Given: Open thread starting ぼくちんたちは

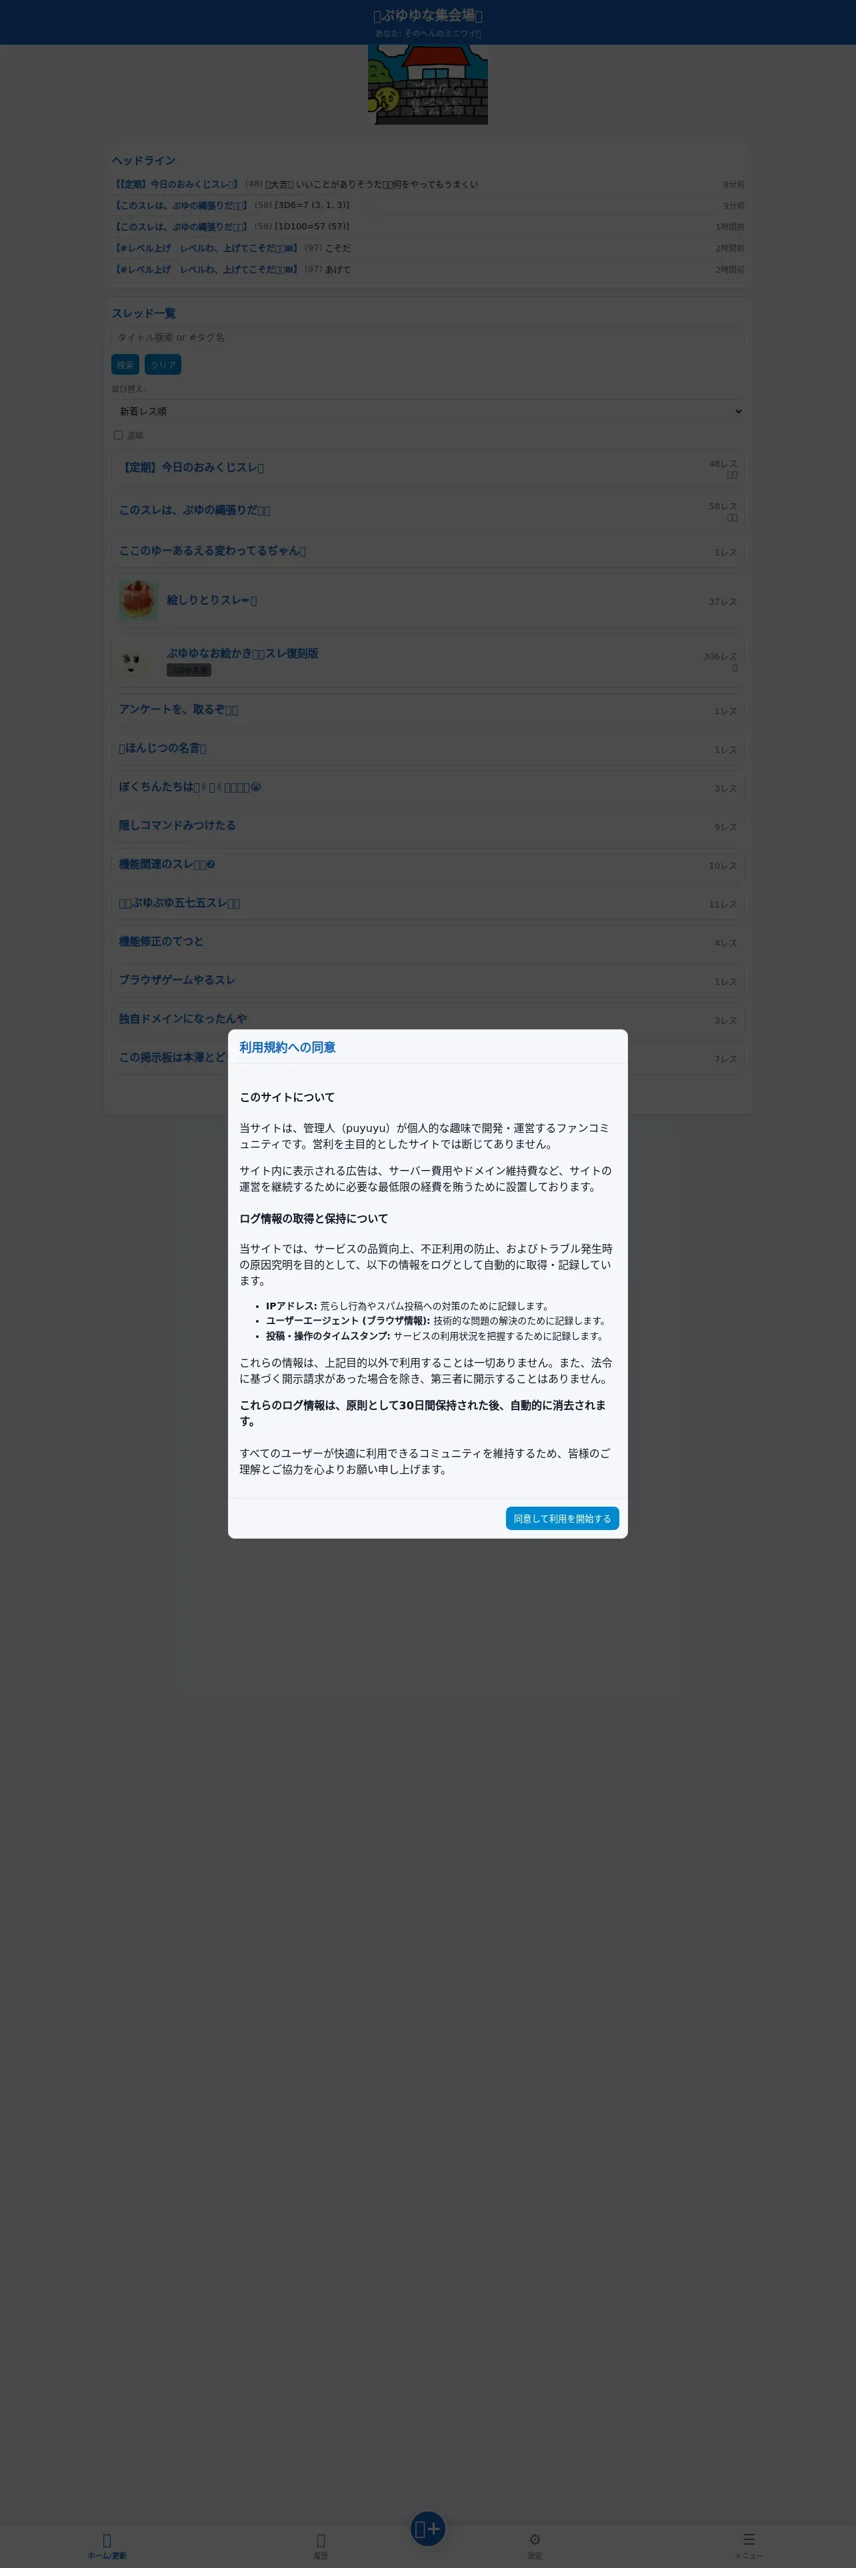Looking at the screenshot, I should [427, 787].
